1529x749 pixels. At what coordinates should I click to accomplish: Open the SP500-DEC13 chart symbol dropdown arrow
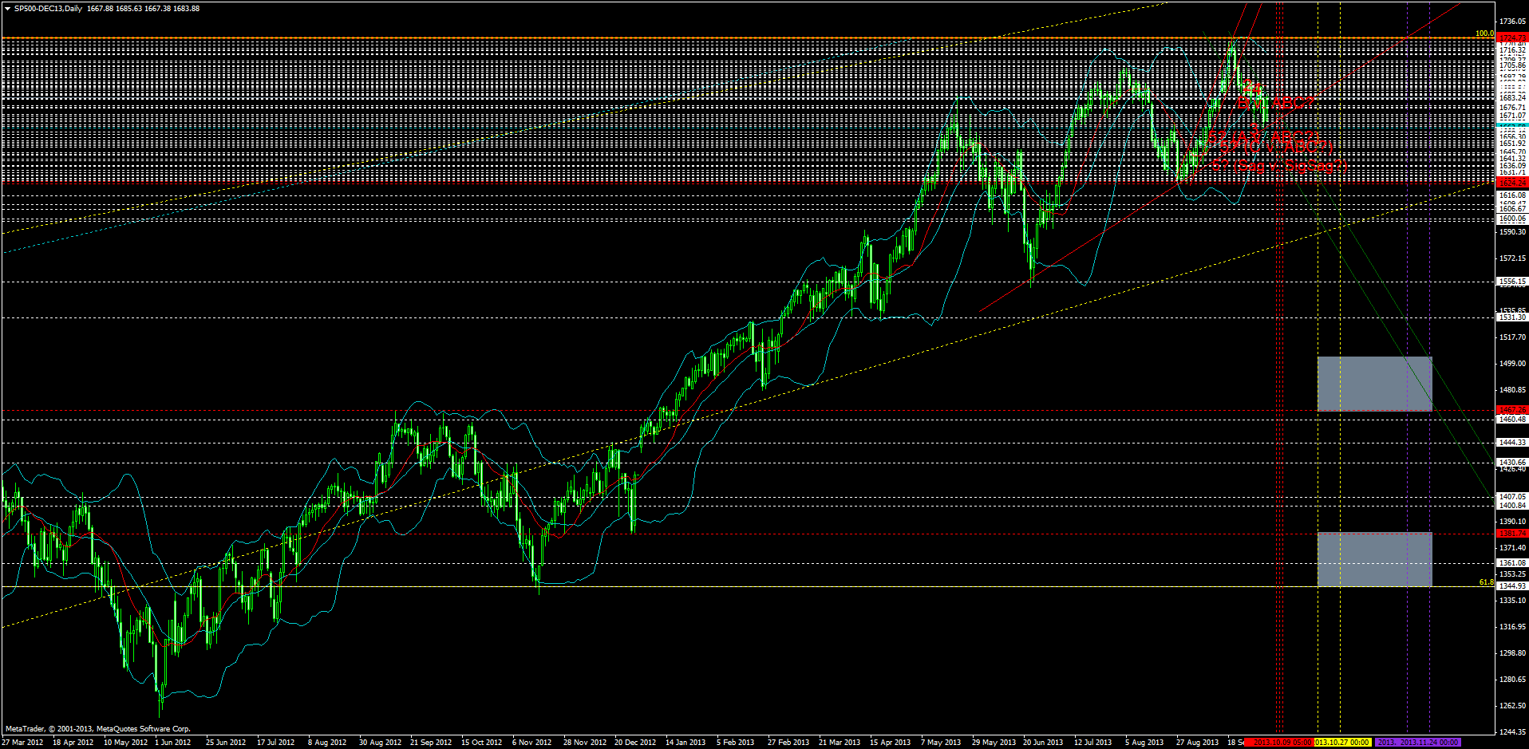(7, 6)
